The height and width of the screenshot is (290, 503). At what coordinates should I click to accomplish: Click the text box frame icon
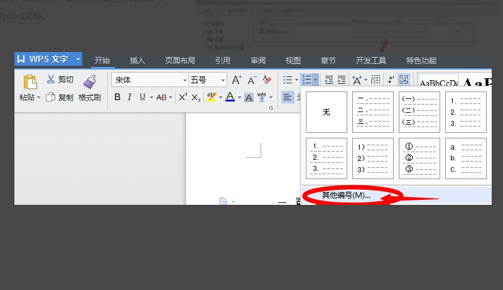coord(404,80)
